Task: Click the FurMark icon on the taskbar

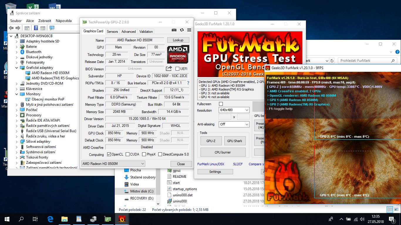Action: coord(121,219)
